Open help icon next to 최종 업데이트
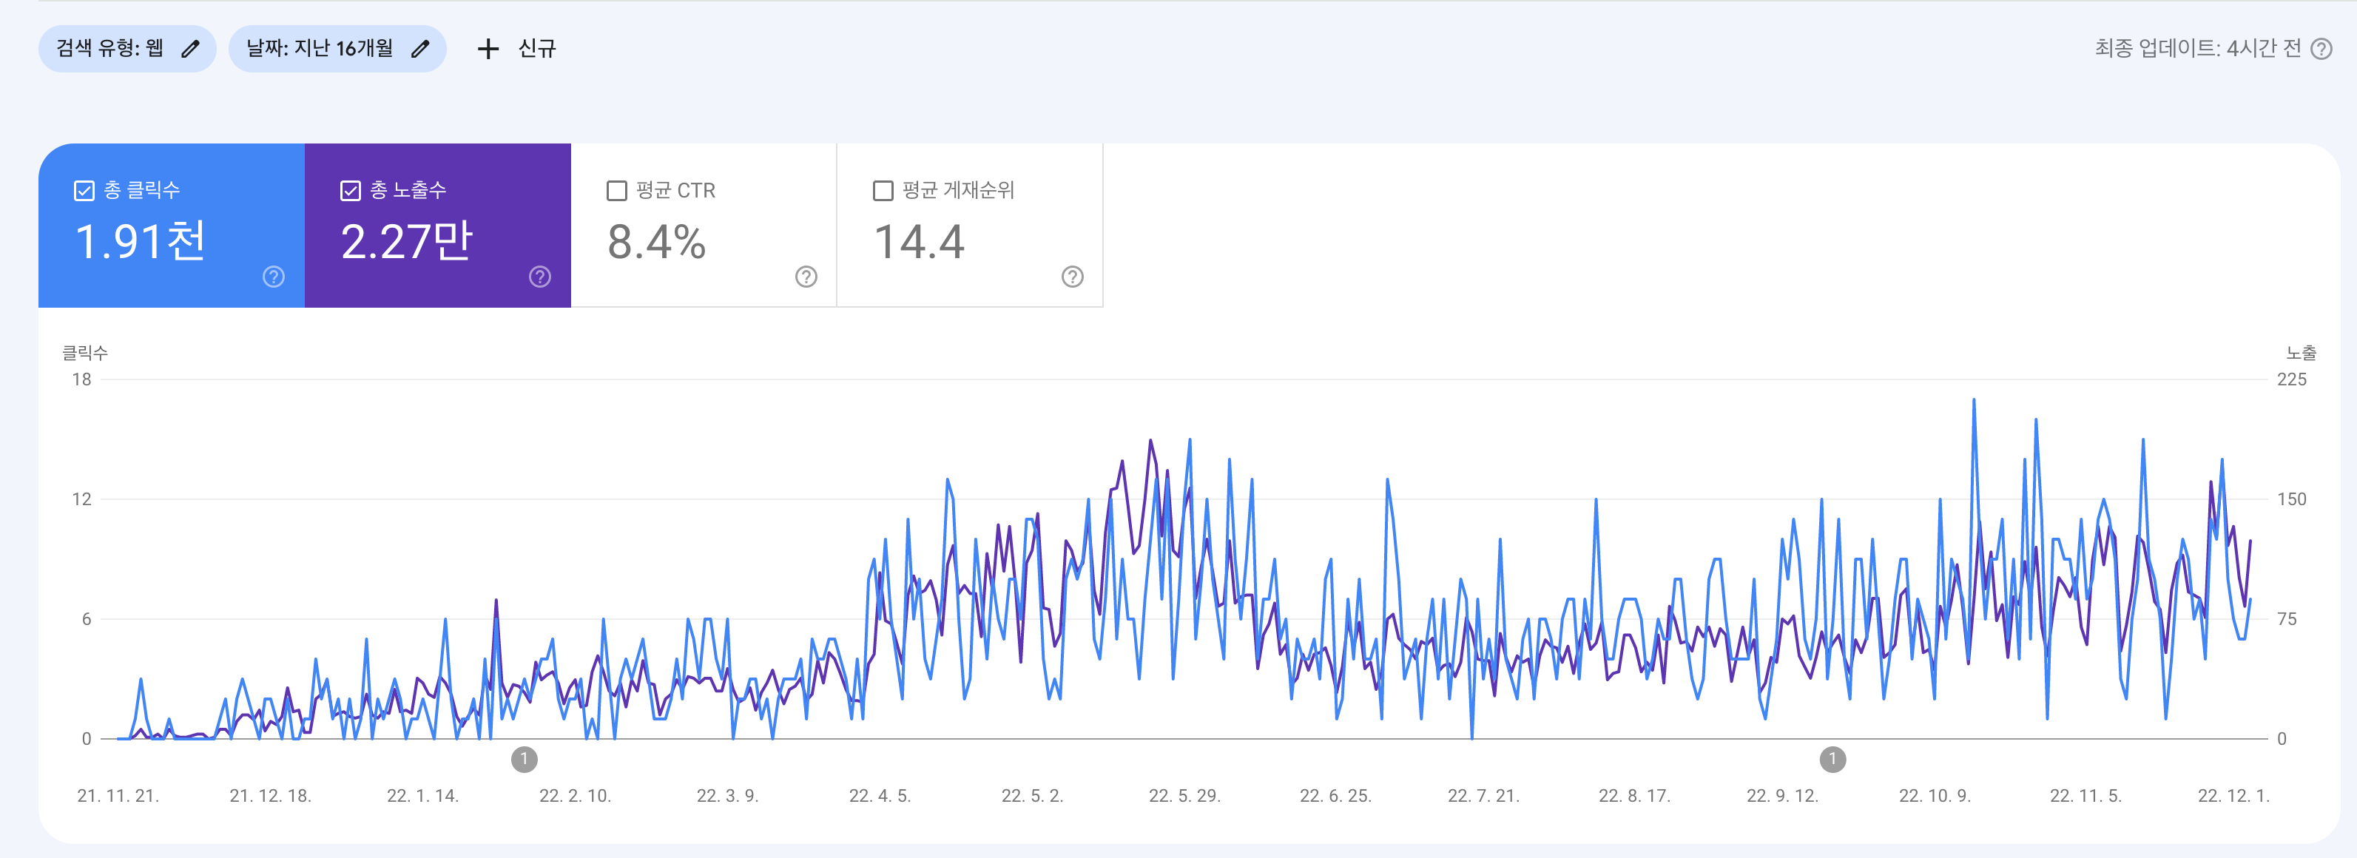Screen dimensions: 2357x858 (2321, 49)
